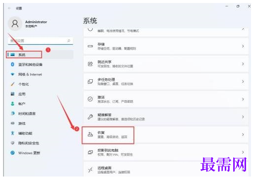Open 帐户 in the sidebar
This screenshot has height=180, width=256.
point(22,104)
